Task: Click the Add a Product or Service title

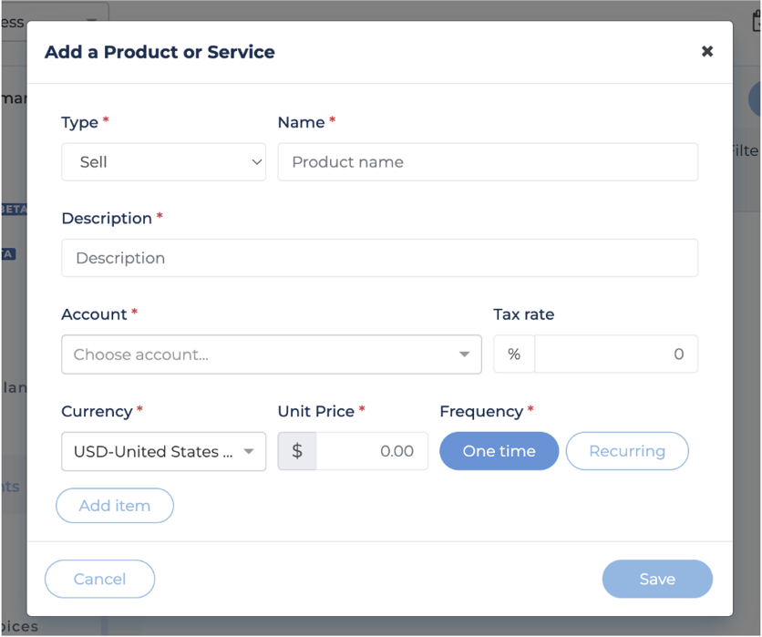Action: [x=160, y=52]
